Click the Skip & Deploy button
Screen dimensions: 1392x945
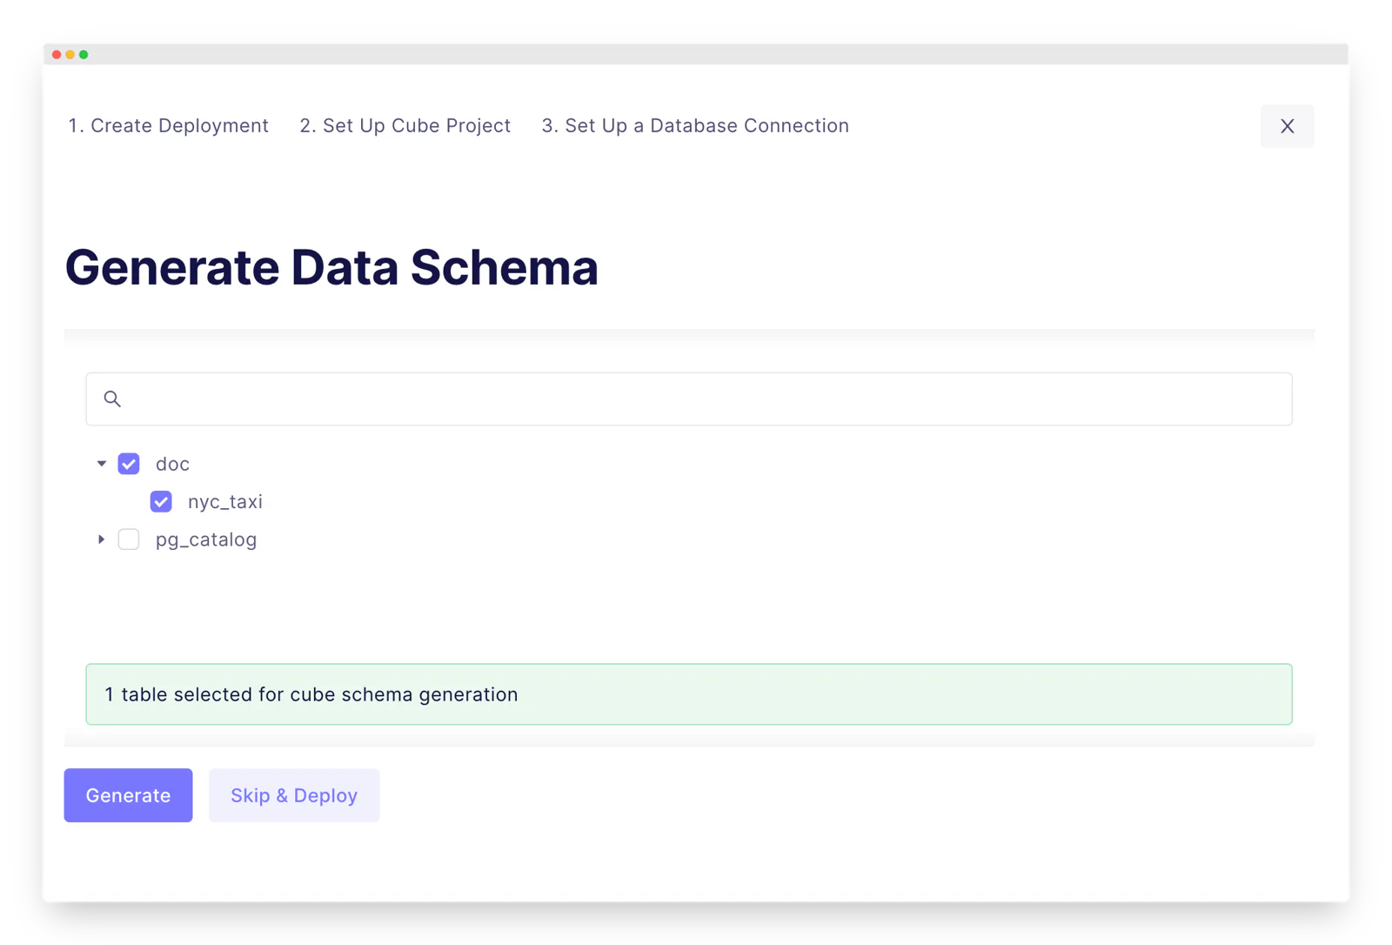pos(294,795)
